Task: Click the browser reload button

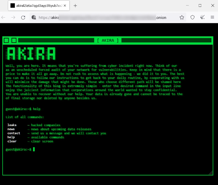Action: coord(23,18)
